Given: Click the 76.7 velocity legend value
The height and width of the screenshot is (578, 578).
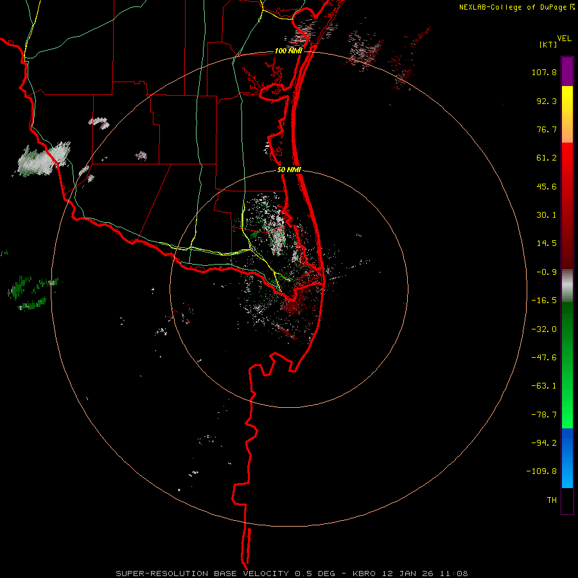Looking at the screenshot, I should (x=547, y=129).
